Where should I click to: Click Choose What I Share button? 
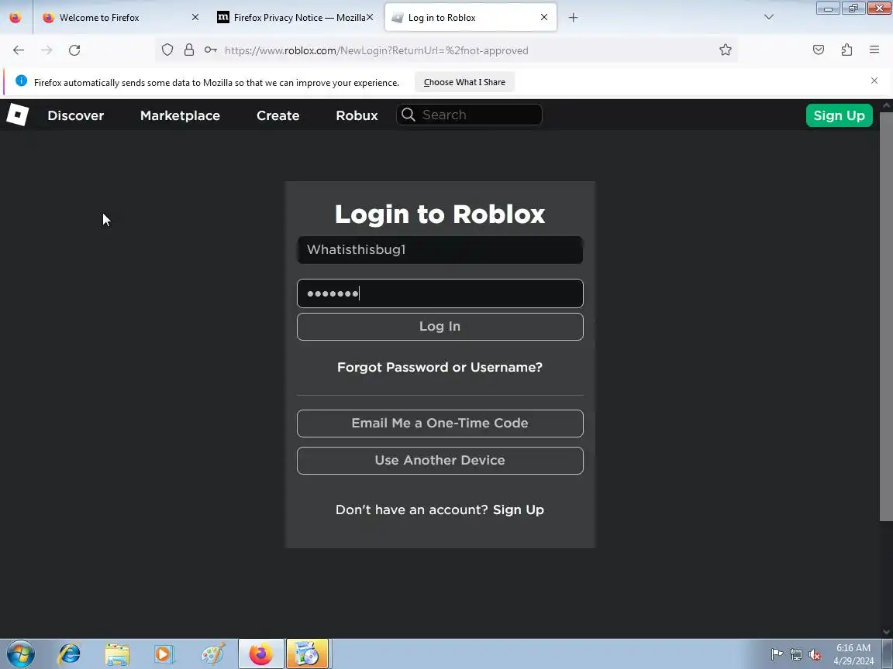coord(464,82)
